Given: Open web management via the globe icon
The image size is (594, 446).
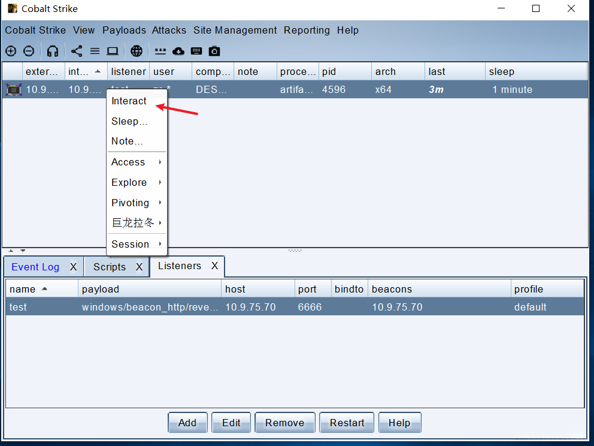Looking at the screenshot, I should coord(137,51).
